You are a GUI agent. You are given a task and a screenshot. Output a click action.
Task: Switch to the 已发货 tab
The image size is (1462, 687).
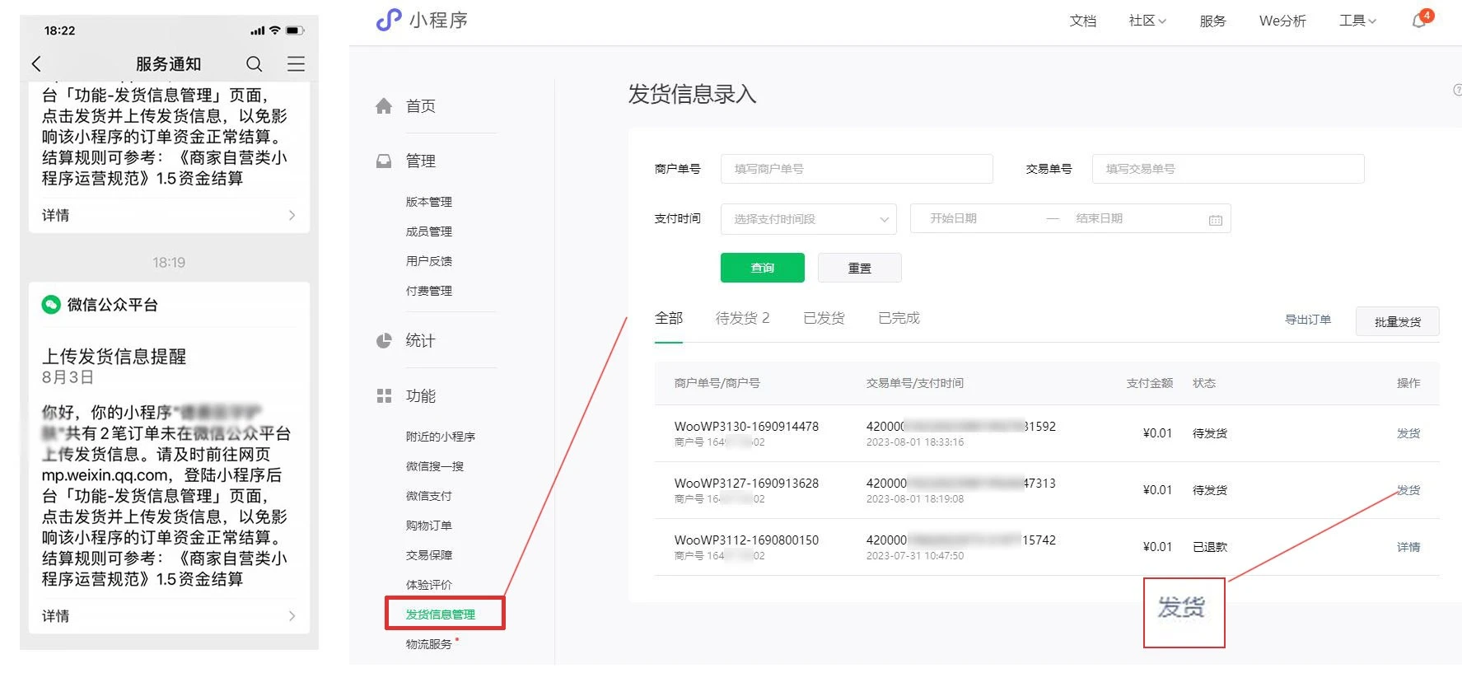coord(824,318)
